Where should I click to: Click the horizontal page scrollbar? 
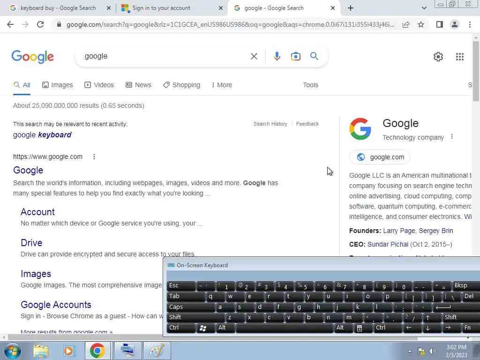pos(212,338)
